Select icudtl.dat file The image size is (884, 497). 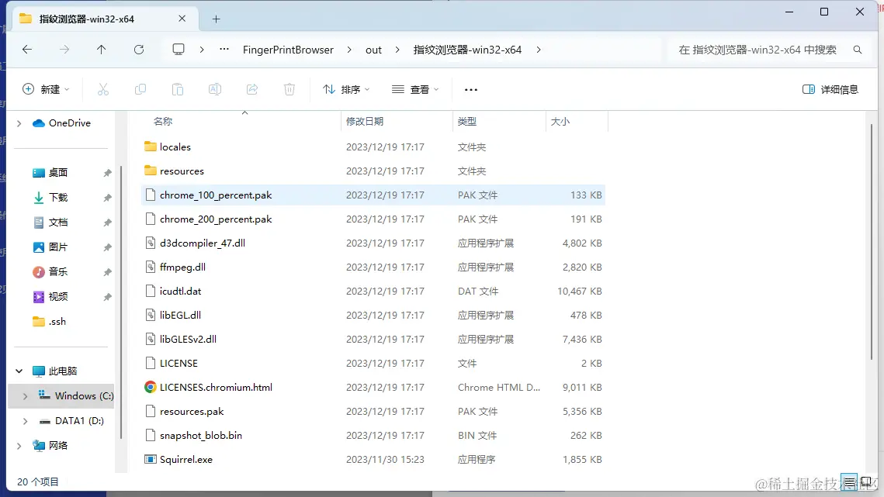pyautogui.click(x=373, y=292)
